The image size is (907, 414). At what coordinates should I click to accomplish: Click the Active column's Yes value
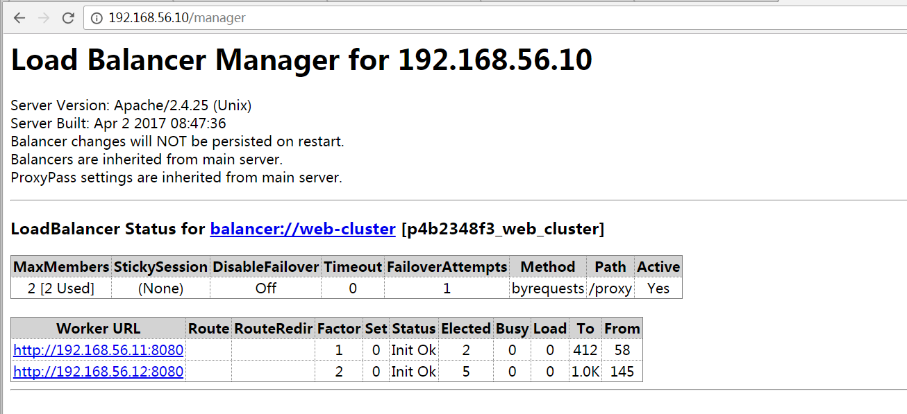click(x=658, y=288)
